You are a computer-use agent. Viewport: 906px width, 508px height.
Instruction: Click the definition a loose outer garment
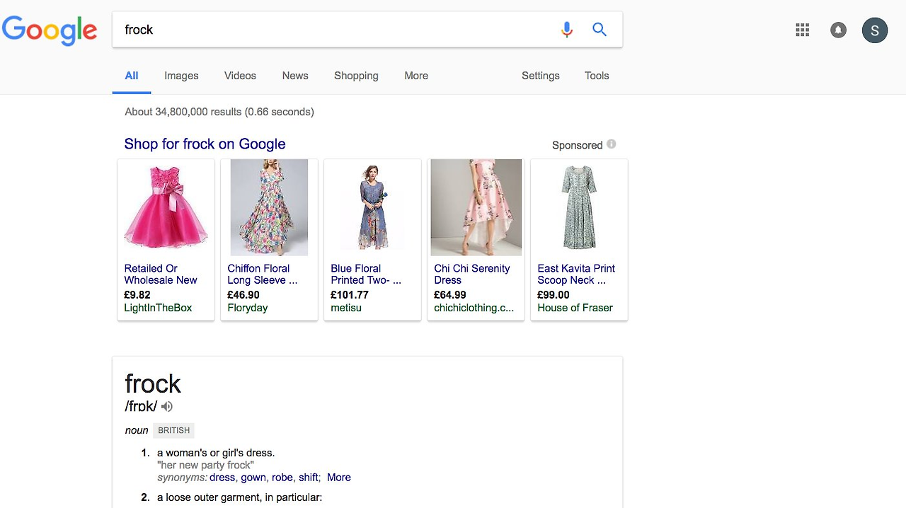click(239, 497)
